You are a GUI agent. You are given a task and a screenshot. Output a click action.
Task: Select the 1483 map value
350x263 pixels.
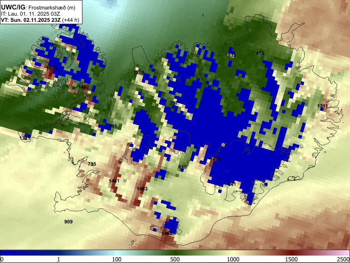click(x=142, y=189)
